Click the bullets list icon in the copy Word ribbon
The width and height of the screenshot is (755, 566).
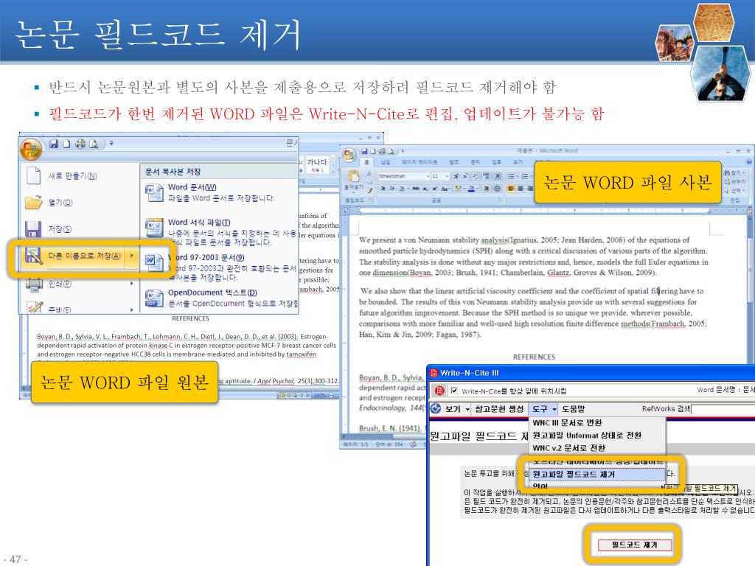512,176
